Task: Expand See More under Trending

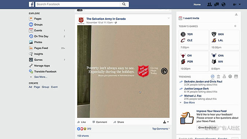Action: [189, 102]
